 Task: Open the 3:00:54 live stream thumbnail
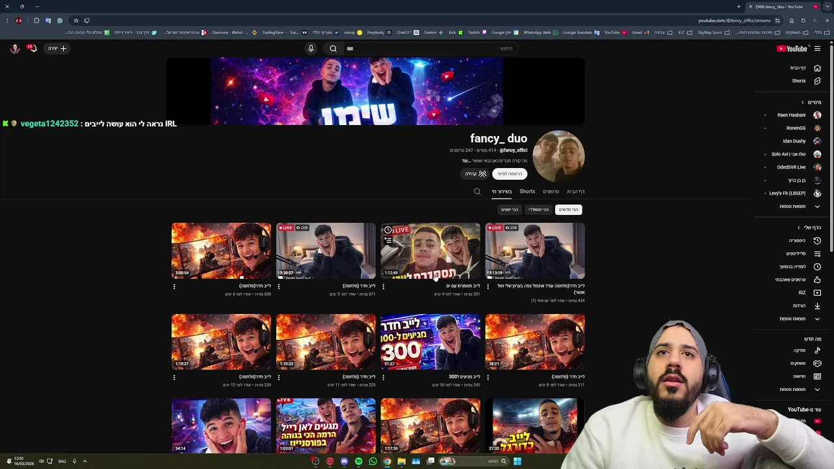point(222,251)
